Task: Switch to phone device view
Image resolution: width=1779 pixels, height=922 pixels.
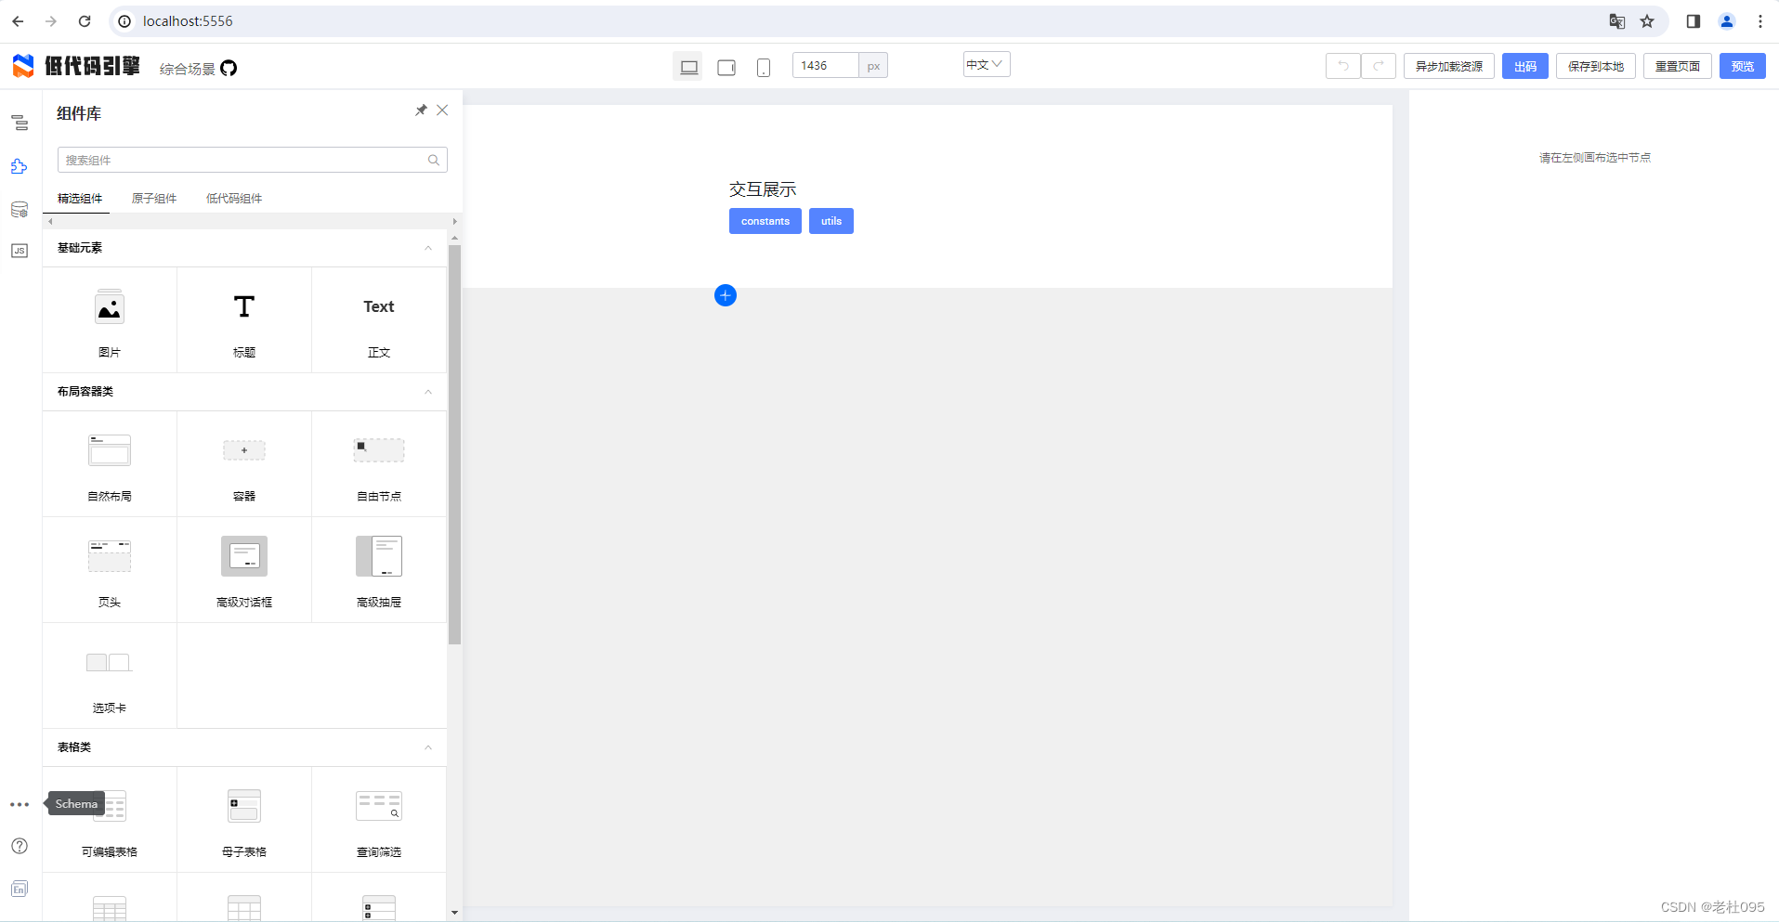Action: (764, 66)
